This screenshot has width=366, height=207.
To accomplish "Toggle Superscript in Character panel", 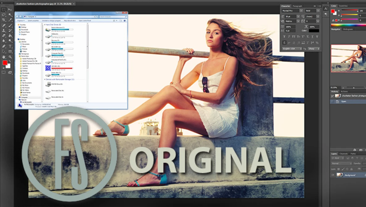I will (303, 37).
